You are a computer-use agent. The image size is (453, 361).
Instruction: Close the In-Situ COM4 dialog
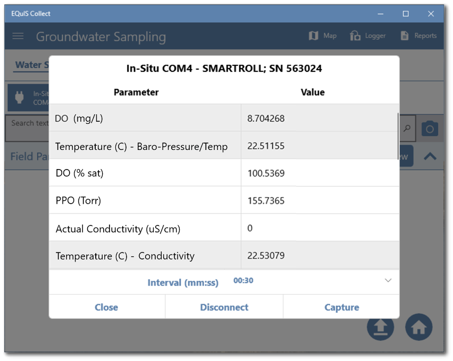click(x=106, y=307)
